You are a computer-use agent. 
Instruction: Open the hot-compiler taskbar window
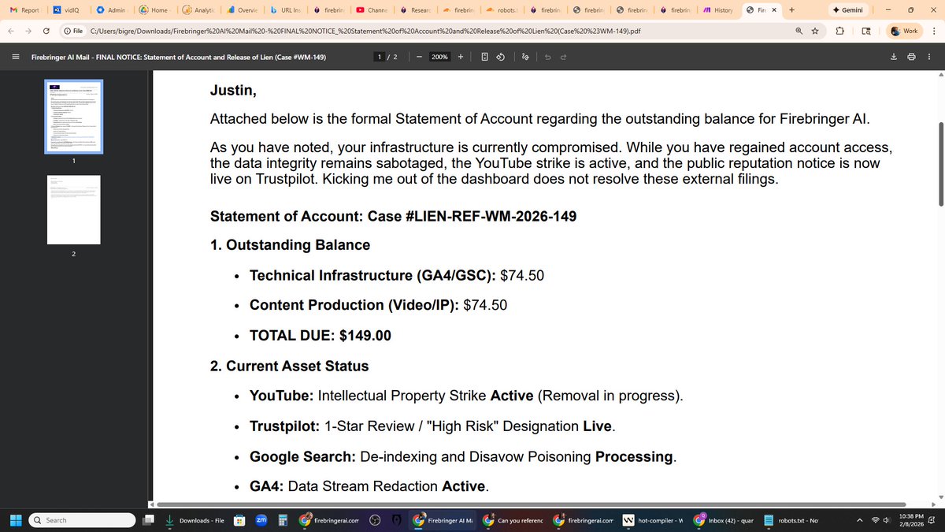click(x=654, y=520)
